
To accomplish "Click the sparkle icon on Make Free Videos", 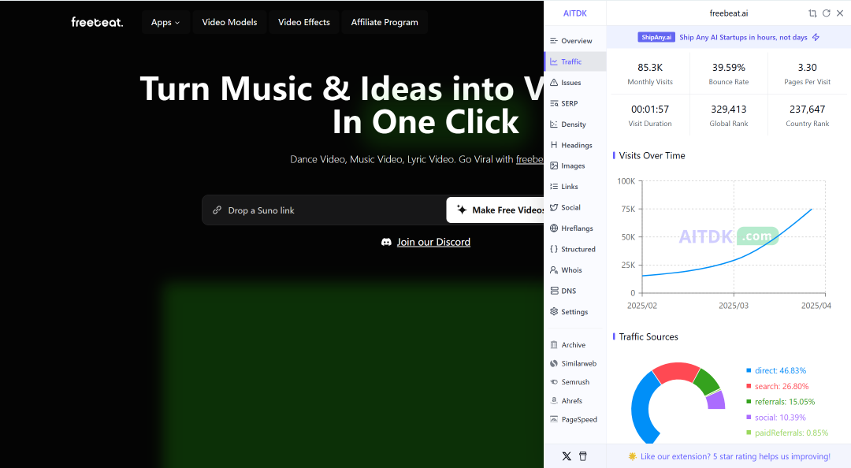I will 462,210.
